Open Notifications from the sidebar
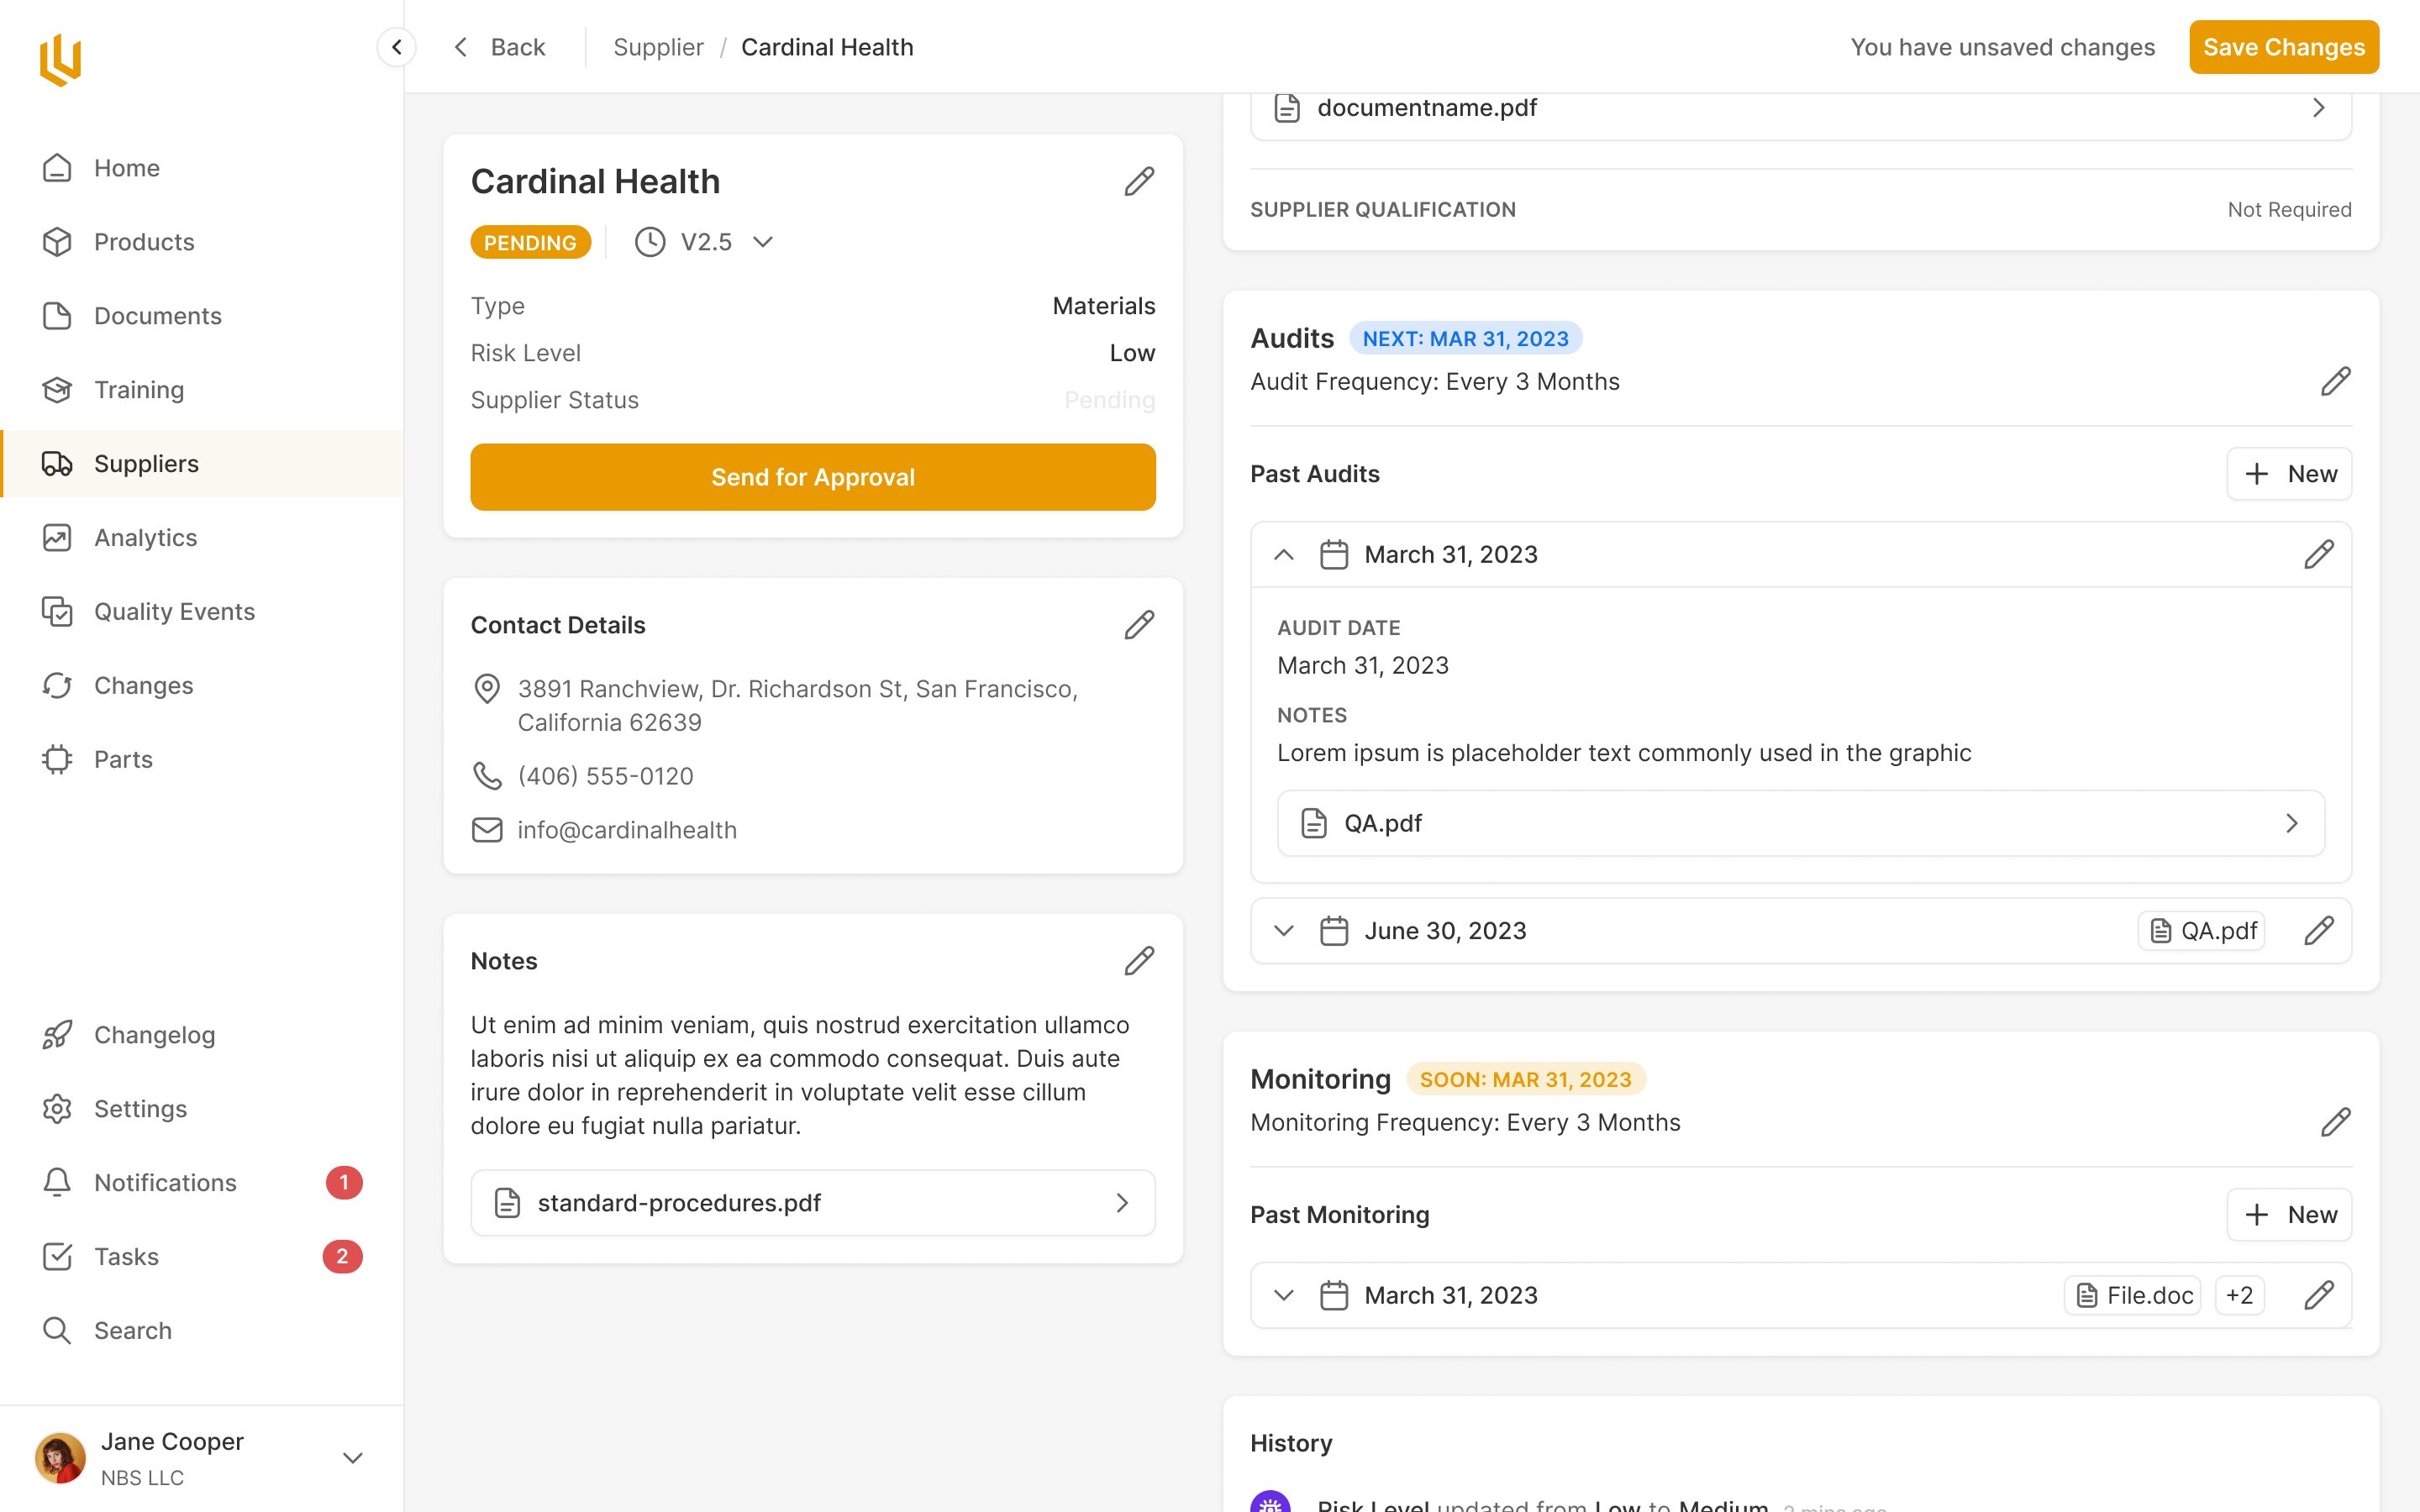The image size is (2420, 1512). (x=165, y=1183)
